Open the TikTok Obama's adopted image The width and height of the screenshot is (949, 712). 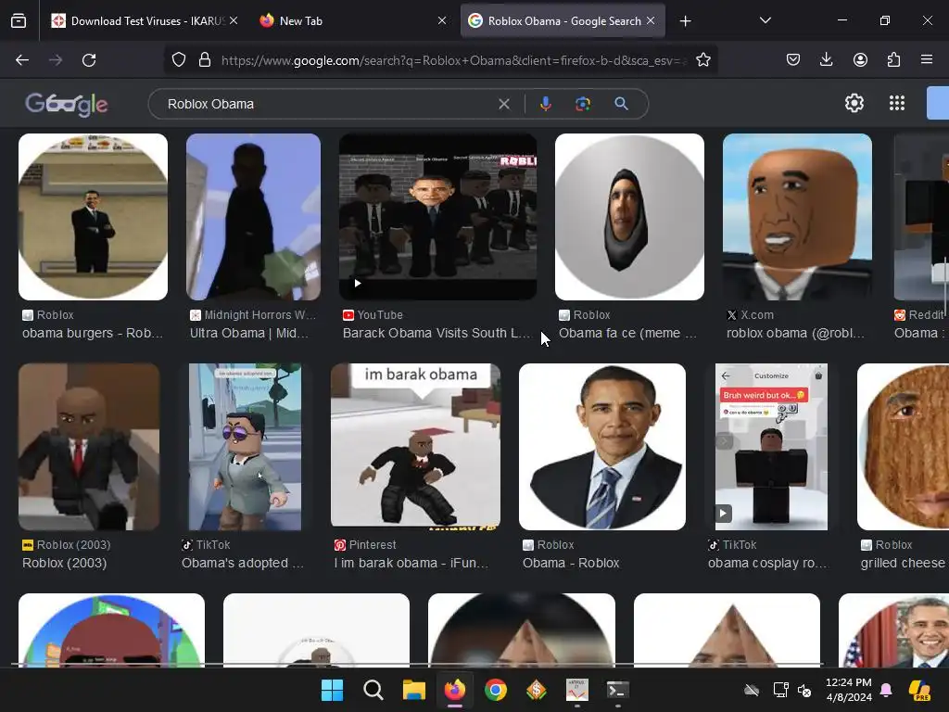(245, 447)
